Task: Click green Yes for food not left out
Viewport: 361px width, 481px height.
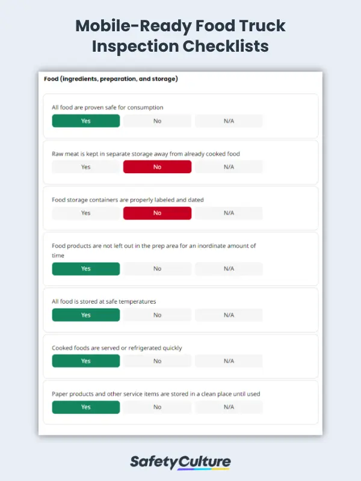Action: (86, 269)
